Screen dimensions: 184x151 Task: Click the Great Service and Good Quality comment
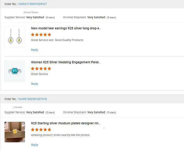[57, 40]
